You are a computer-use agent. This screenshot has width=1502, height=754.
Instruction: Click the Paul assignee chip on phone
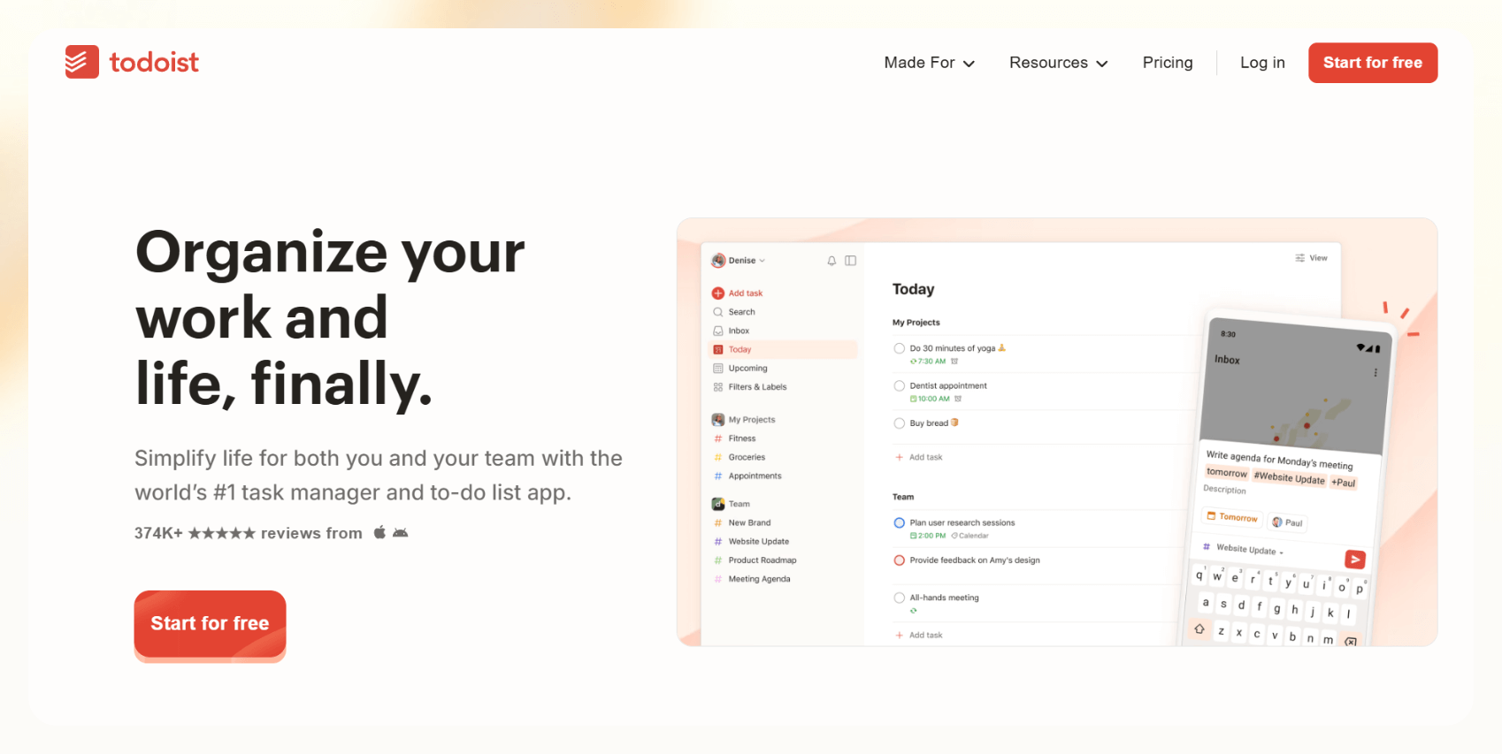coord(1288,522)
